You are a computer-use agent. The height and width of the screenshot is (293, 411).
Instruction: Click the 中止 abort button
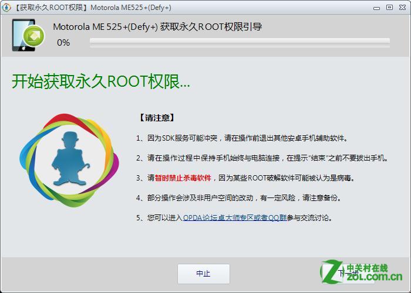coord(204,274)
